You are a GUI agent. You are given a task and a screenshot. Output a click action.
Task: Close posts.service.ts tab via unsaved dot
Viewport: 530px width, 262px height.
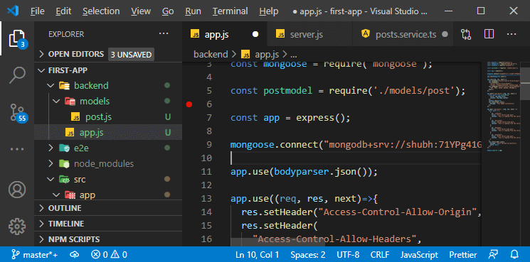pos(445,34)
